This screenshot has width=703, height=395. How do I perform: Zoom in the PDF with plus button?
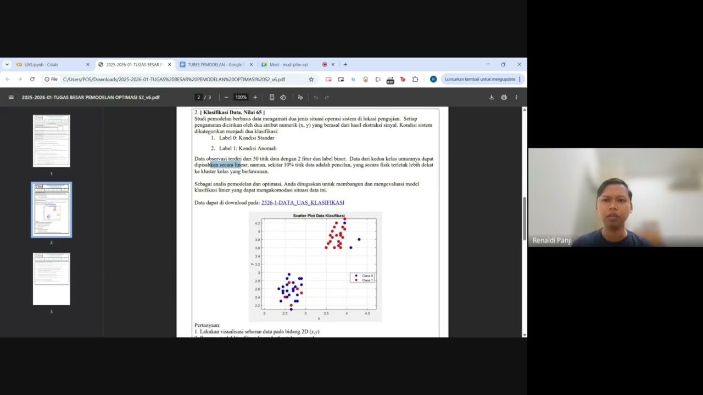click(x=255, y=97)
